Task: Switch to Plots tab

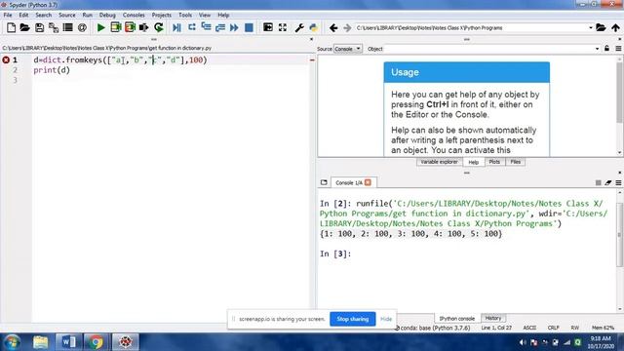Action: 494,162
